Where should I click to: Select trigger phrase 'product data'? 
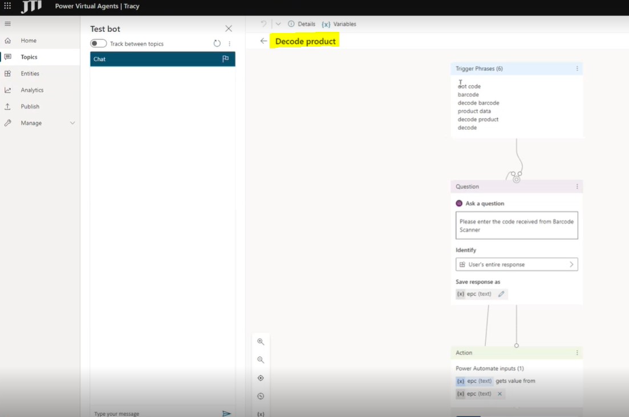tap(474, 111)
